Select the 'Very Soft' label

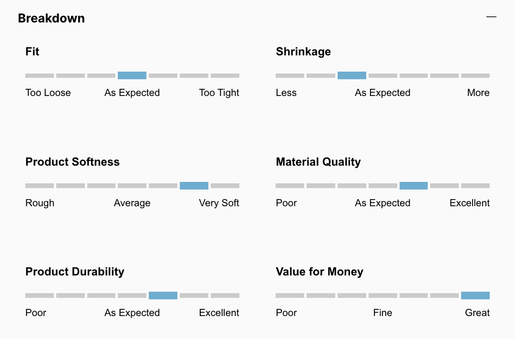coord(219,203)
